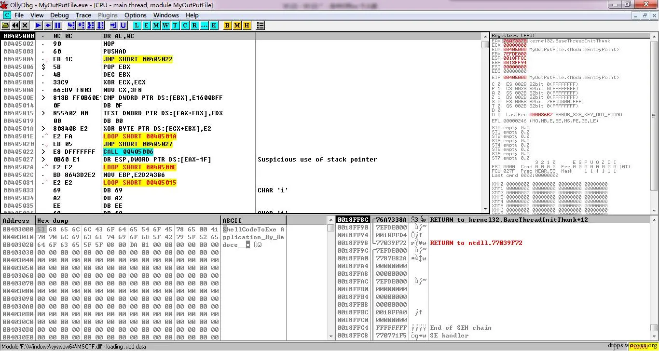Restore the inner CPU child window
This screenshot has height=351, width=659.
645,15
